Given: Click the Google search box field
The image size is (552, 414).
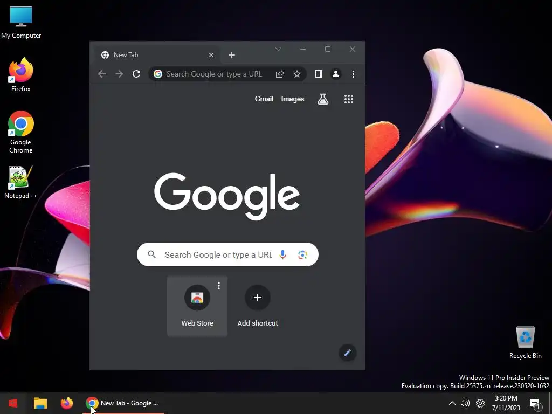Looking at the screenshot, I should pyautogui.click(x=227, y=254).
